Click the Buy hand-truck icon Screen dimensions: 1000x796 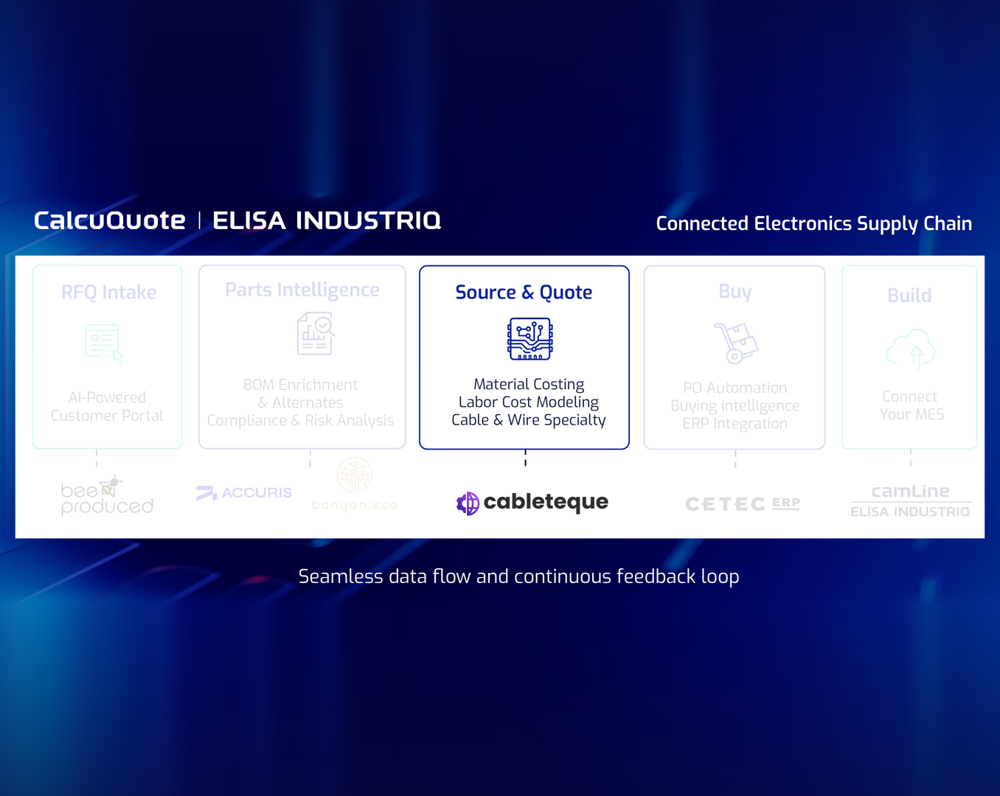(x=736, y=343)
